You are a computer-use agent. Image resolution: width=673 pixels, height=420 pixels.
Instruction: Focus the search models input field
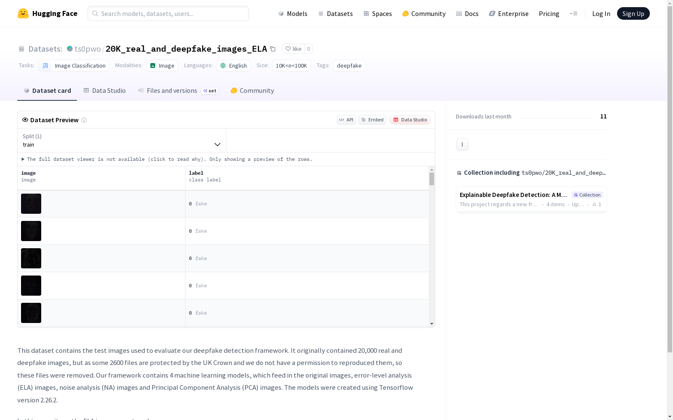(x=168, y=13)
